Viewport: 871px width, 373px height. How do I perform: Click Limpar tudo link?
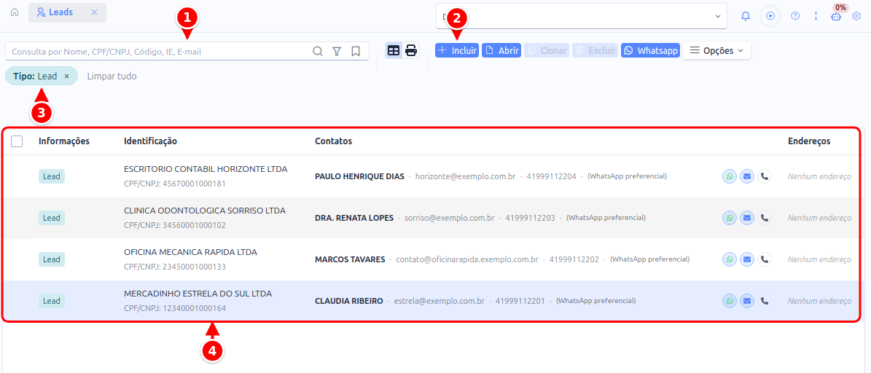(x=112, y=76)
